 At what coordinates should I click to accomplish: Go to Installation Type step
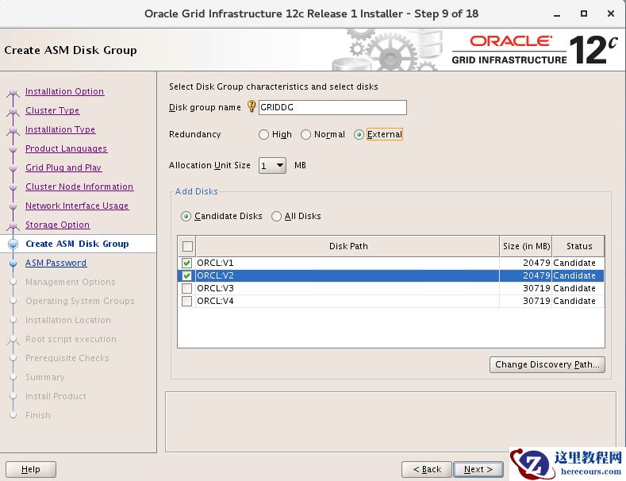(x=60, y=130)
